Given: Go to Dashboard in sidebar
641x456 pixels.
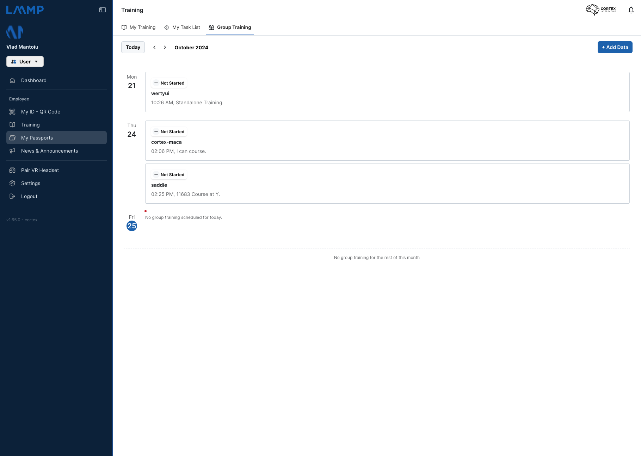Looking at the screenshot, I should point(56,80).
